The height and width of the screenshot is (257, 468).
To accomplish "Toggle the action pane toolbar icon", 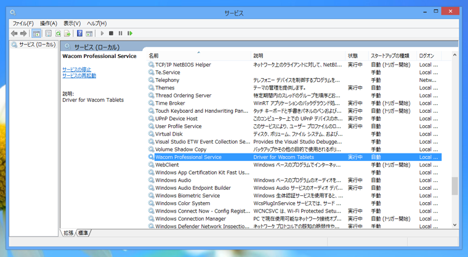I will 89,33.
